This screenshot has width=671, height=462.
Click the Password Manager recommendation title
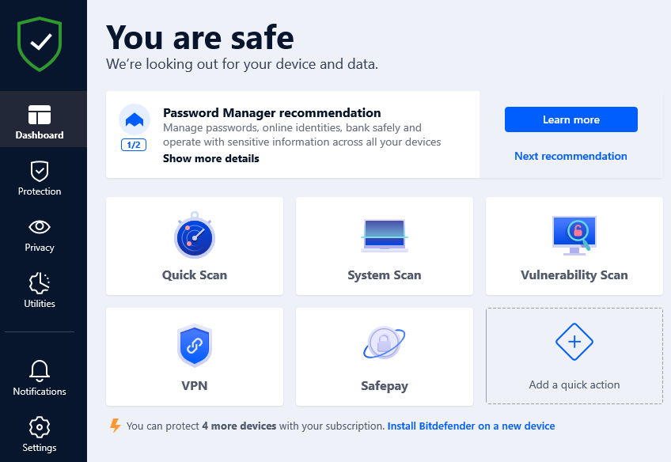[x=271, y=113]
